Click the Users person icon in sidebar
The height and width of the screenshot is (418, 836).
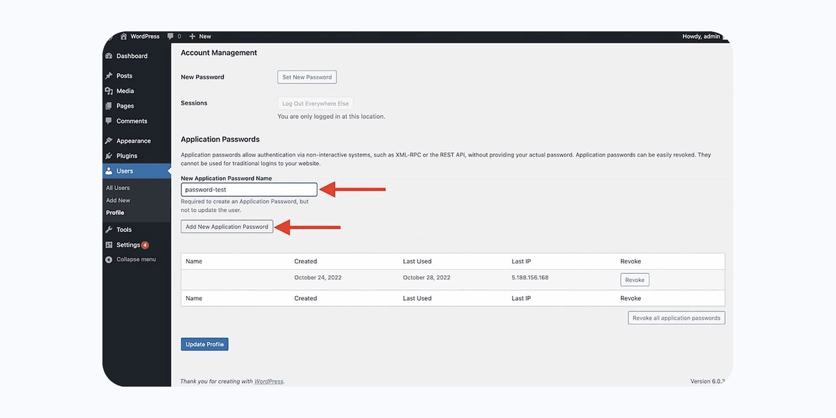[x=109, y=171]
